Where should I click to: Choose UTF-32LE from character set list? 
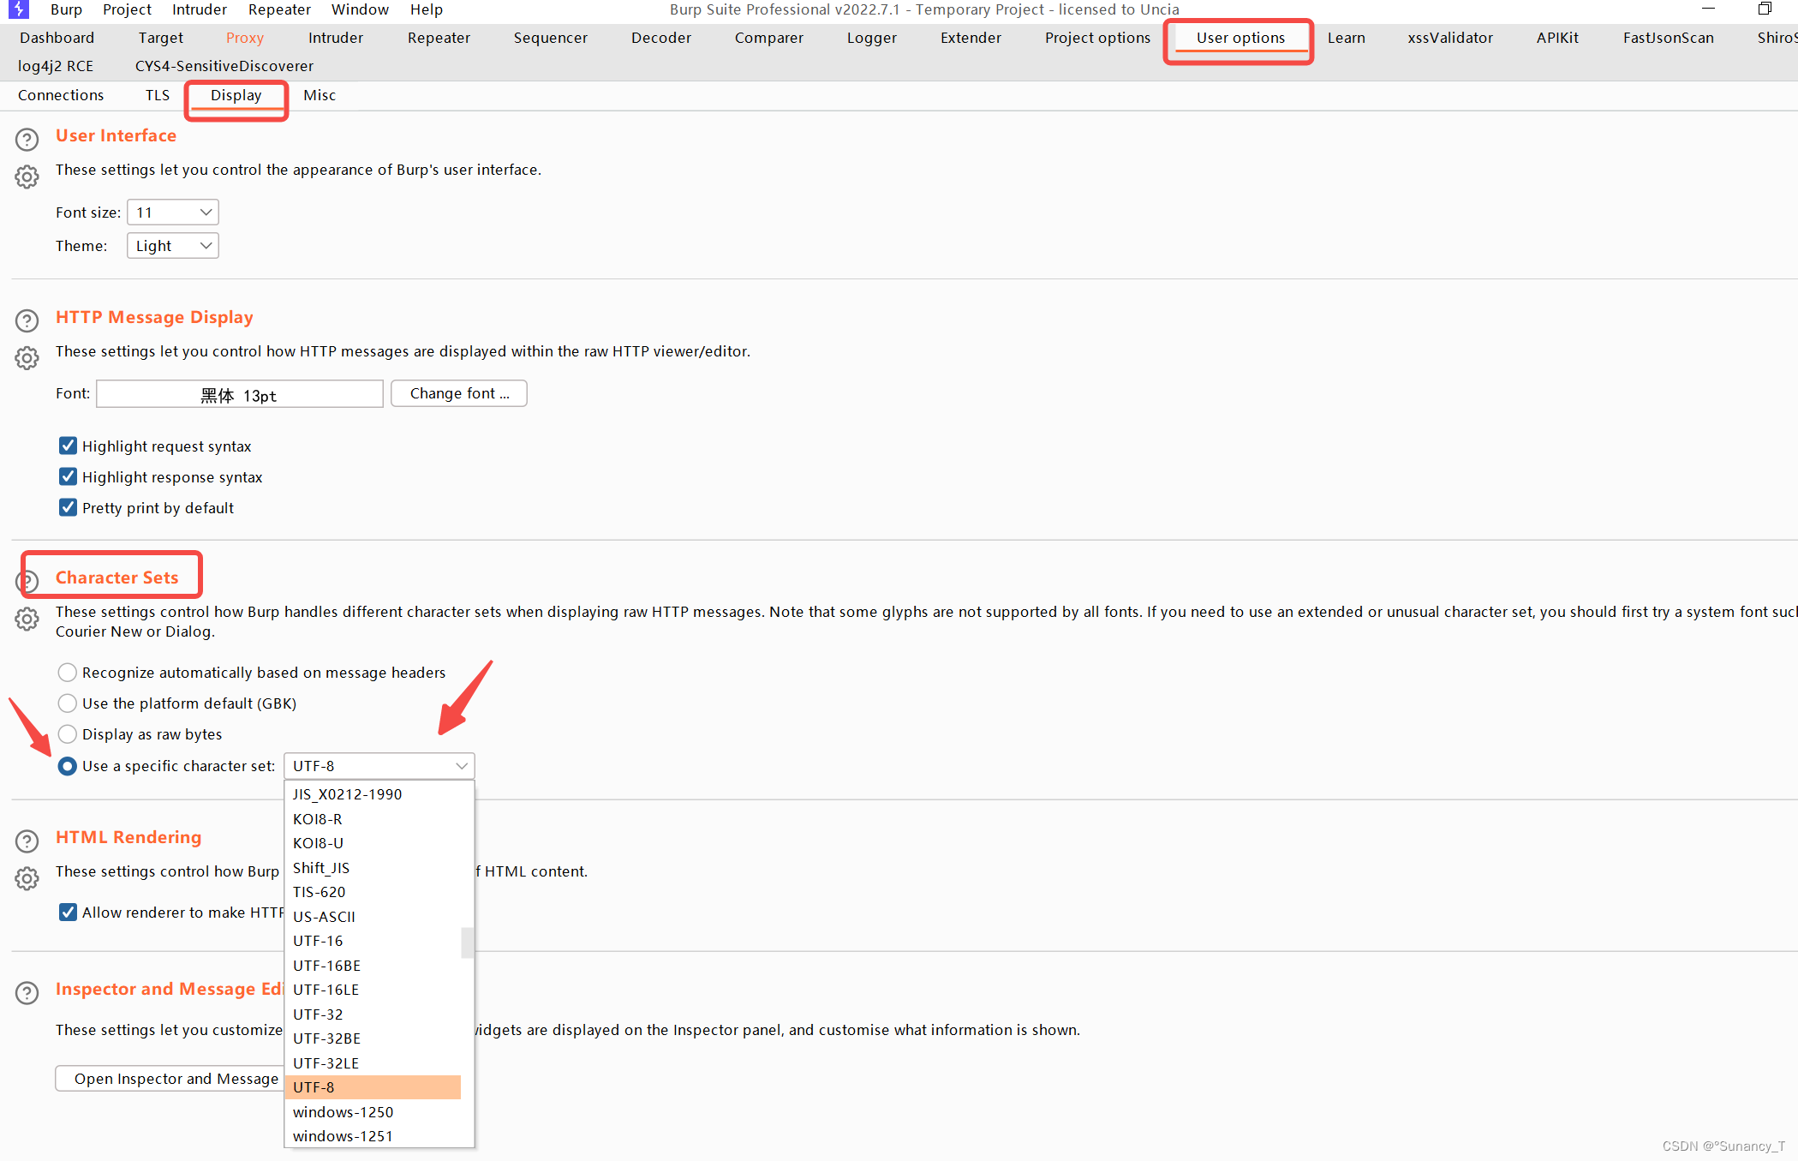click(373, 1062)
